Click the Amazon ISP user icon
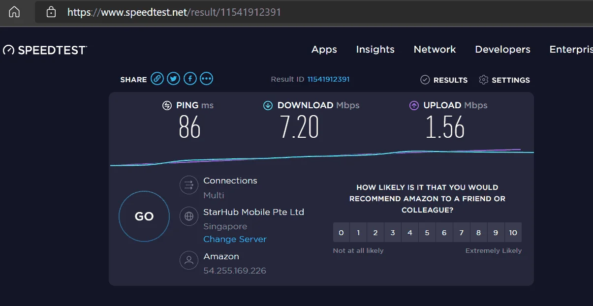The width and height of the screenshot is (593, 306). pos(189,261)
